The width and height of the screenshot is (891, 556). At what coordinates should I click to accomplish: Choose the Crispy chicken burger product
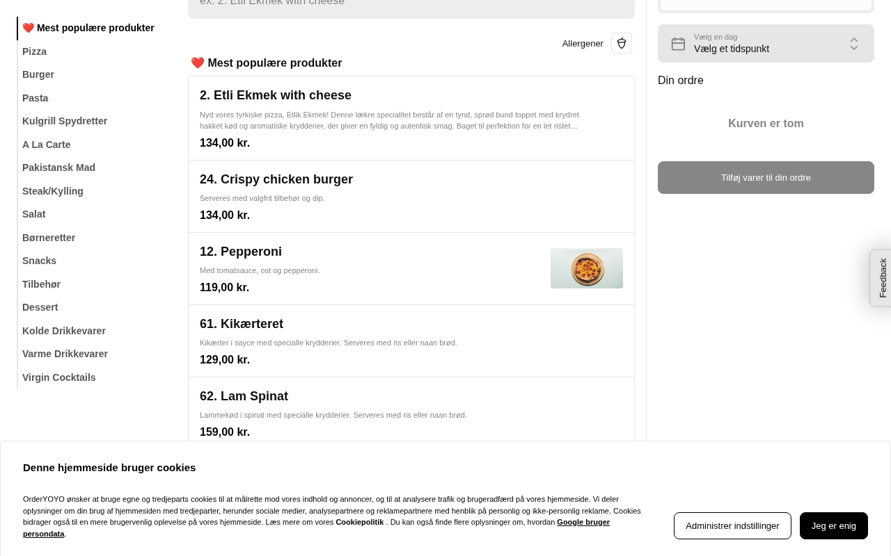(x=276, y=179)
